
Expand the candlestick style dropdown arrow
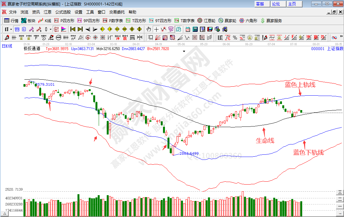tap(50, 29)
